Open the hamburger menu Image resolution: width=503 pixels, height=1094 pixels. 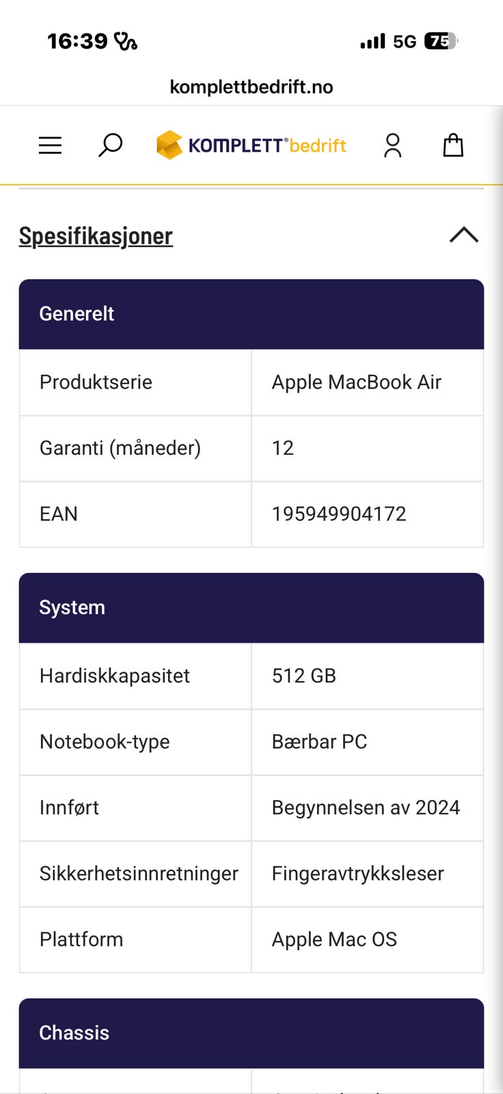[50, 145]
